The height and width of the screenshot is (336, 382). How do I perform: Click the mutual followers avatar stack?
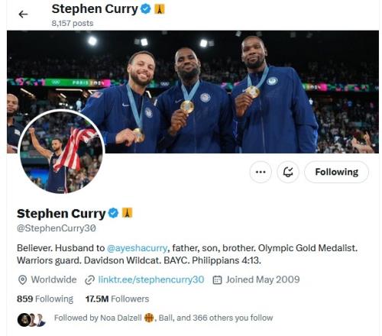(31, 320)
